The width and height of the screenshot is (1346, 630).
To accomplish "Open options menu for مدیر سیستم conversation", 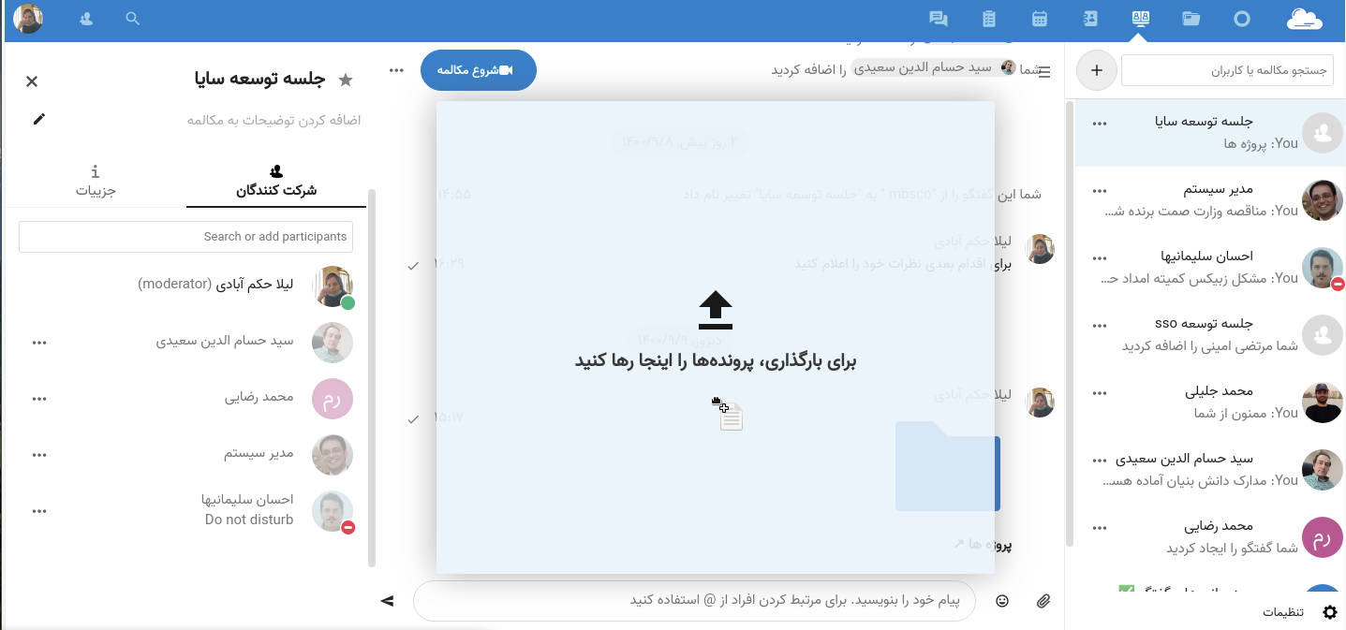I will 1101,190.
